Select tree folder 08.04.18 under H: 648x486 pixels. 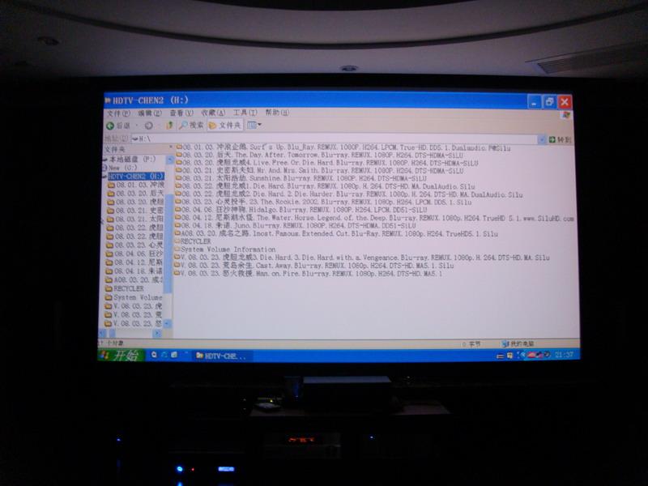[x=134, y=271]
